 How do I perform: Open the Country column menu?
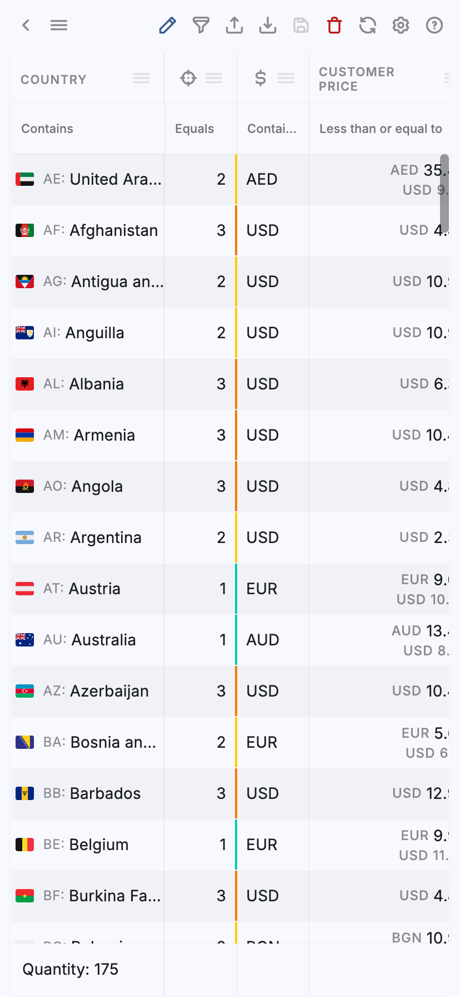pyautogui.click(x=141, y=78)
